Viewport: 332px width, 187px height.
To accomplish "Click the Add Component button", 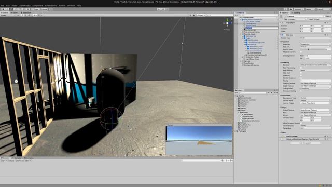I will (x=305, y=143).
